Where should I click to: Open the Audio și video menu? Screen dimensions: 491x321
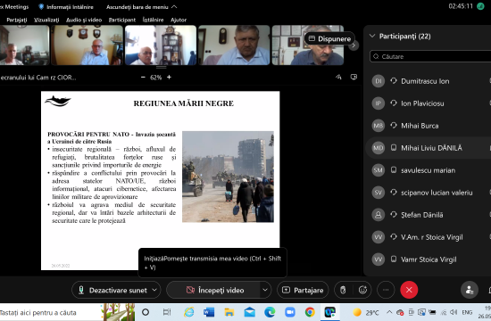[84, 20]
